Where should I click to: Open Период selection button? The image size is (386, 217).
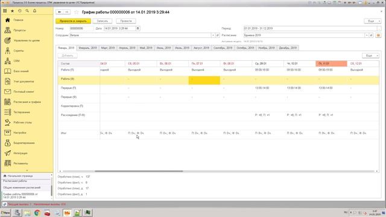tap(379, 28)
